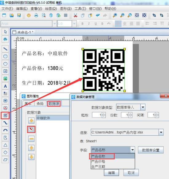
Task: Open the printer icon in toolbar
Action: 36,15
